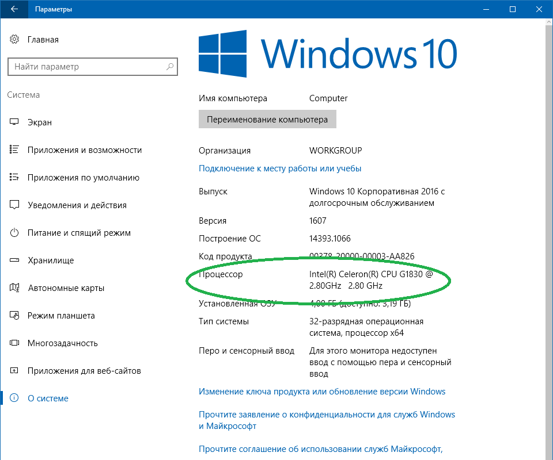The width and height of the screenshot is (553, 460).
Task: Click the Тип системы label
Action: (224, 321)
